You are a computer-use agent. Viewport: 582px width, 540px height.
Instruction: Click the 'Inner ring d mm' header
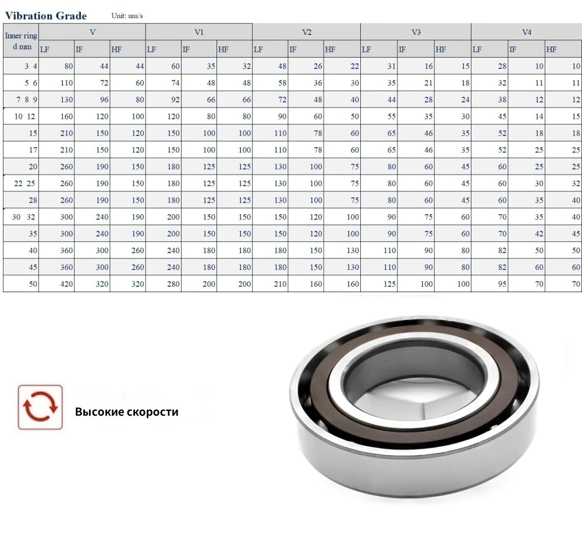[x=21, y=41]
